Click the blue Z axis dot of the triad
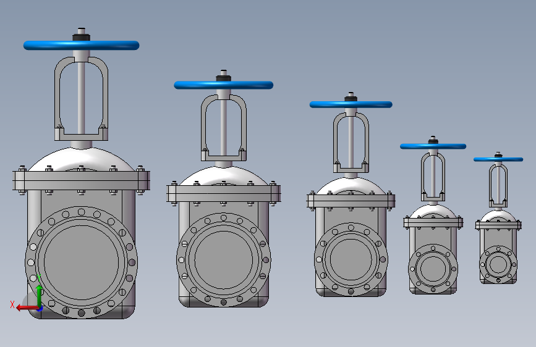 40,309
